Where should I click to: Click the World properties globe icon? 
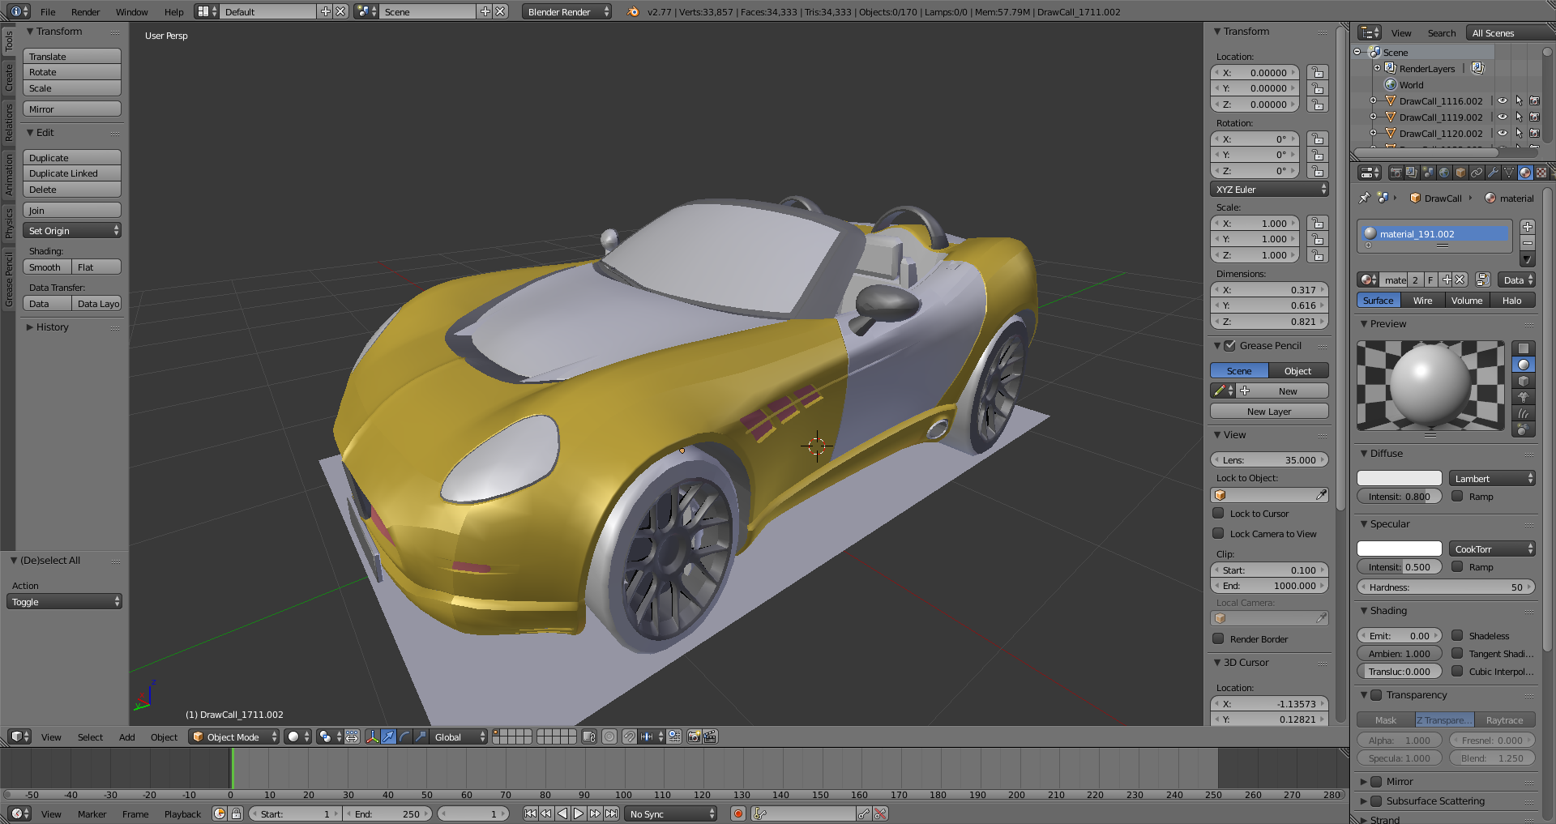tap(1444, 173)
